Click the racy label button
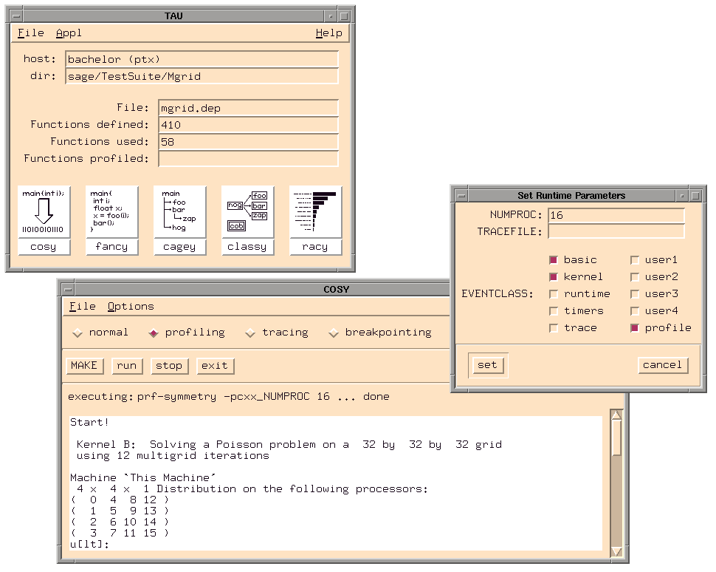The image size is (716, 572). (315, 247)
